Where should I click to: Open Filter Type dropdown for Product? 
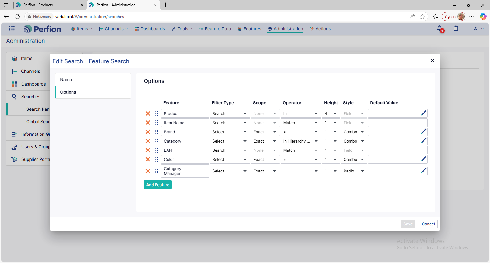(x=229, y=113)
